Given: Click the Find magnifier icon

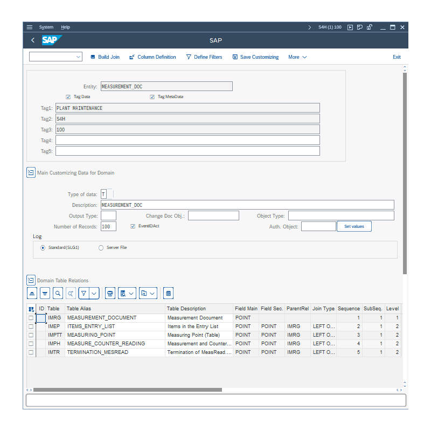Looking at the screenshot, I should click(58, 293).
